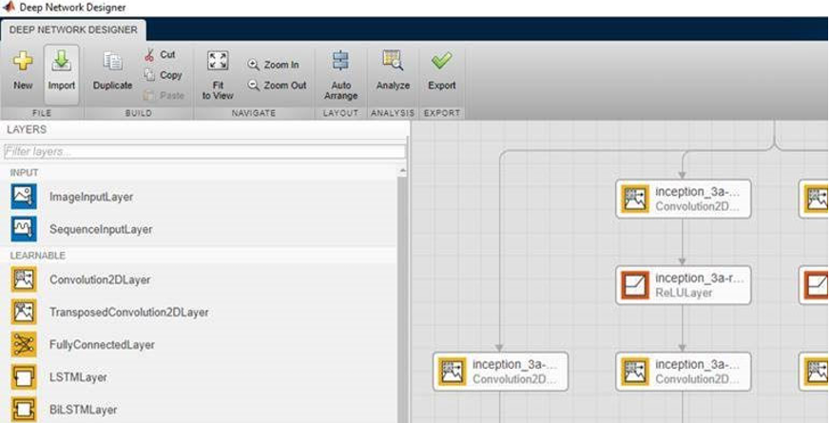The width and height of the screenshot is (830, 423).
Task: Duplicate the selected layers
Action: (112, 71)
